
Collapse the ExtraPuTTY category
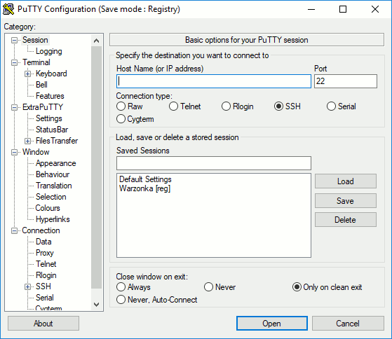[15, 108]
